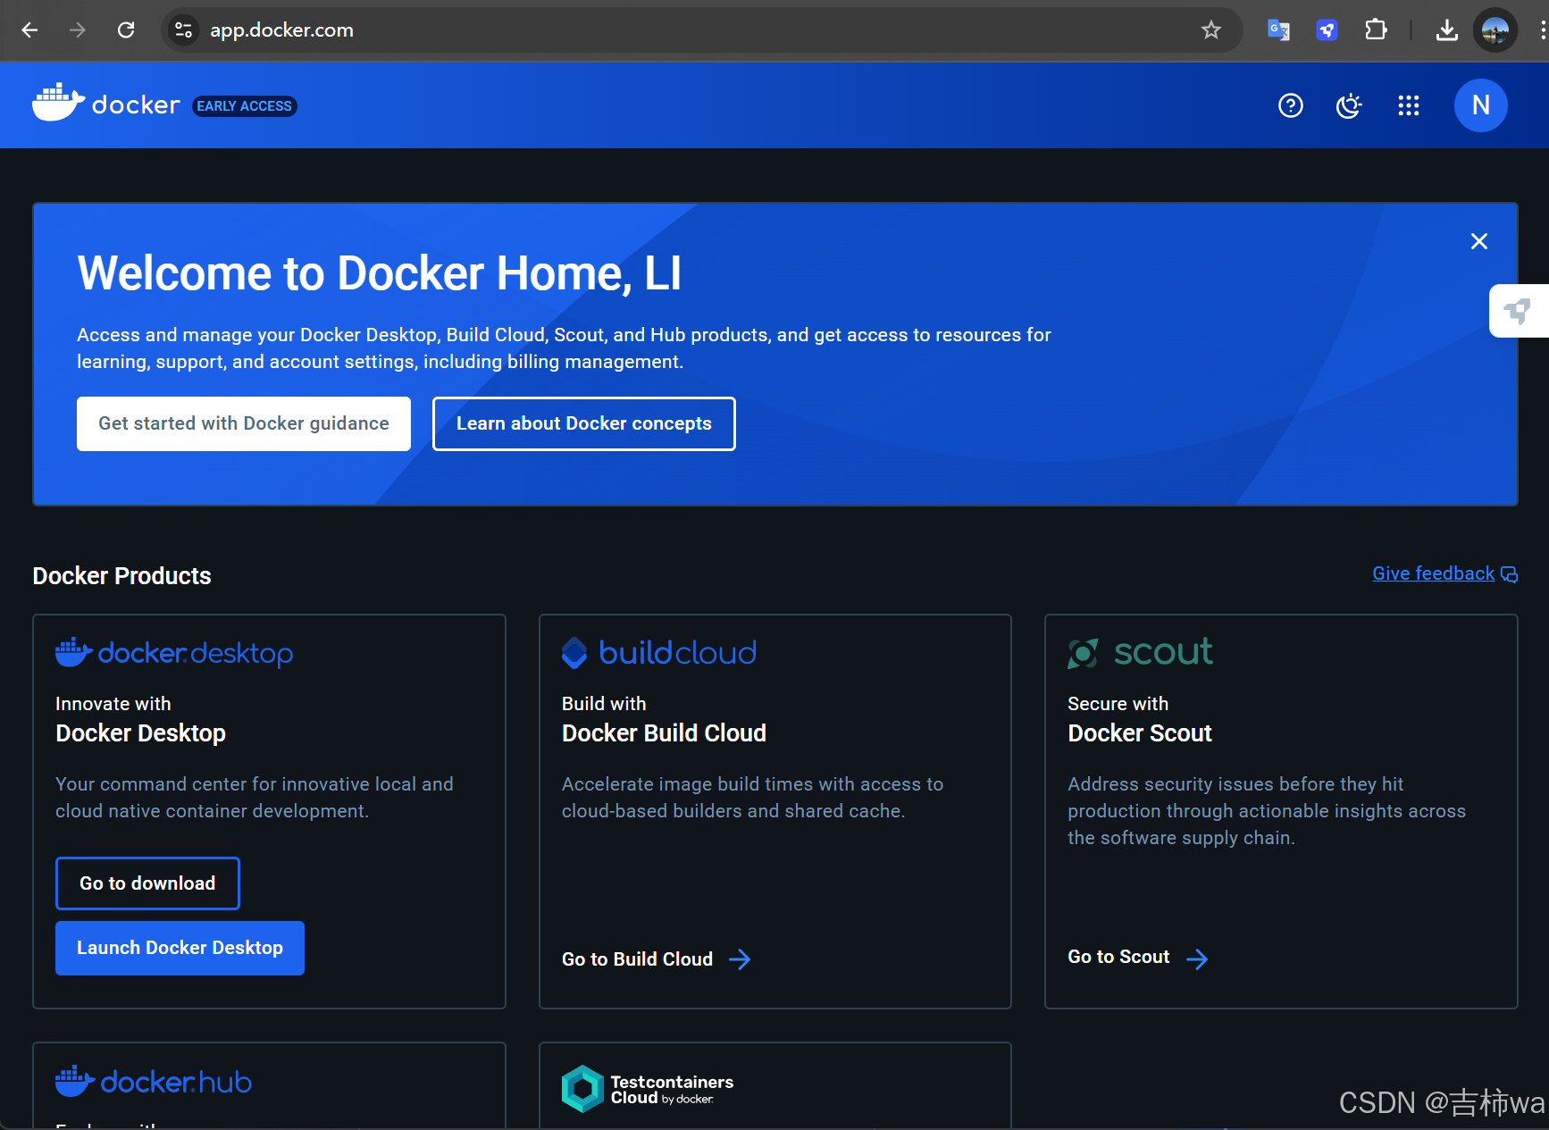Click the Docker Hub product logo

(154, 1082)
